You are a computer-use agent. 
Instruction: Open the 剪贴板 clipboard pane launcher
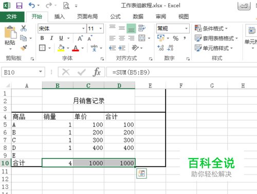[32, 59]
